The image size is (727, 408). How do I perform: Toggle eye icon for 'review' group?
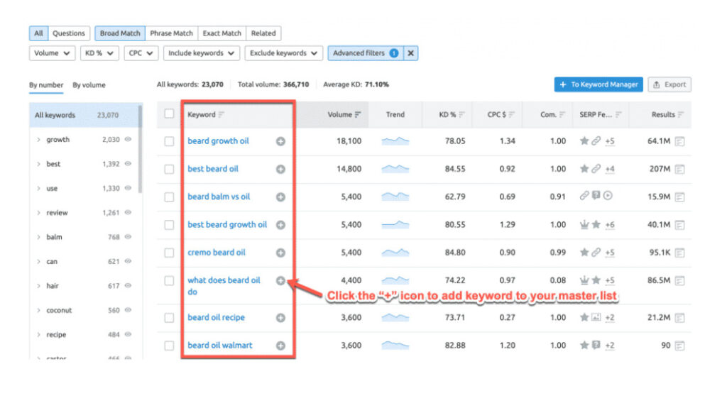click(x=128, y=212)
